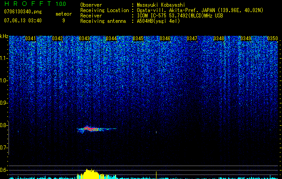Click the 0342 time marker
Image resolution: width=282 pixels, height=179 pixels.
57,38
